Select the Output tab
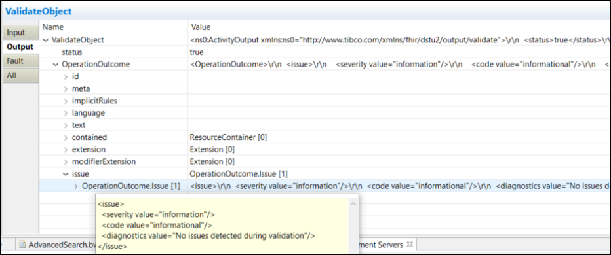Viewport: 611px width, 255px height. pos(20,46)
